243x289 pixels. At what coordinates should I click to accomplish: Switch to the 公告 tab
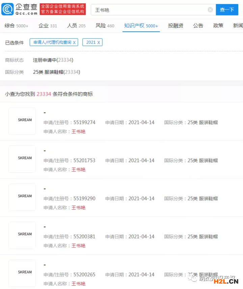[198, 26]
